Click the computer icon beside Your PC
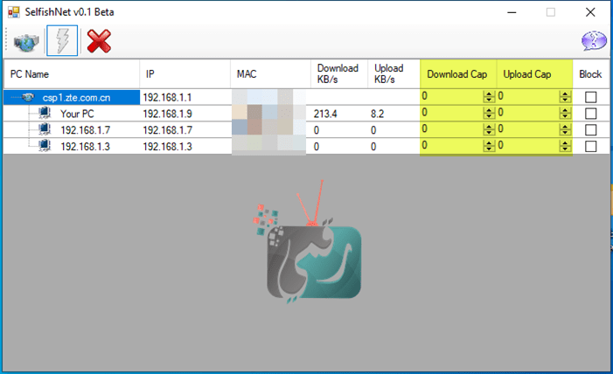The width and height of the screenshot is (613, 374). pos(45,114)
